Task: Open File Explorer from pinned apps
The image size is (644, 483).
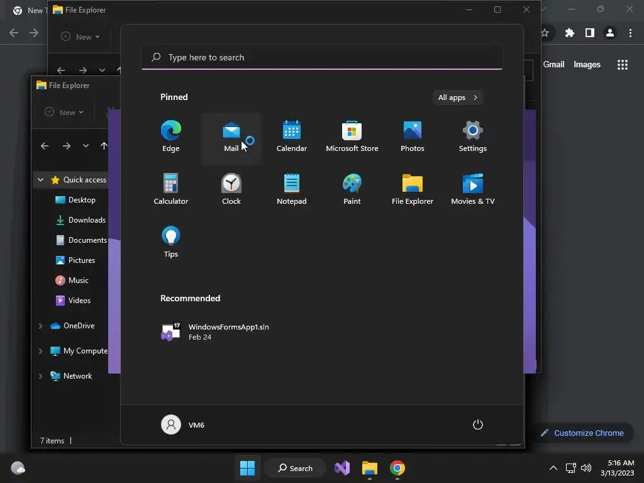Action: point(413,189)
